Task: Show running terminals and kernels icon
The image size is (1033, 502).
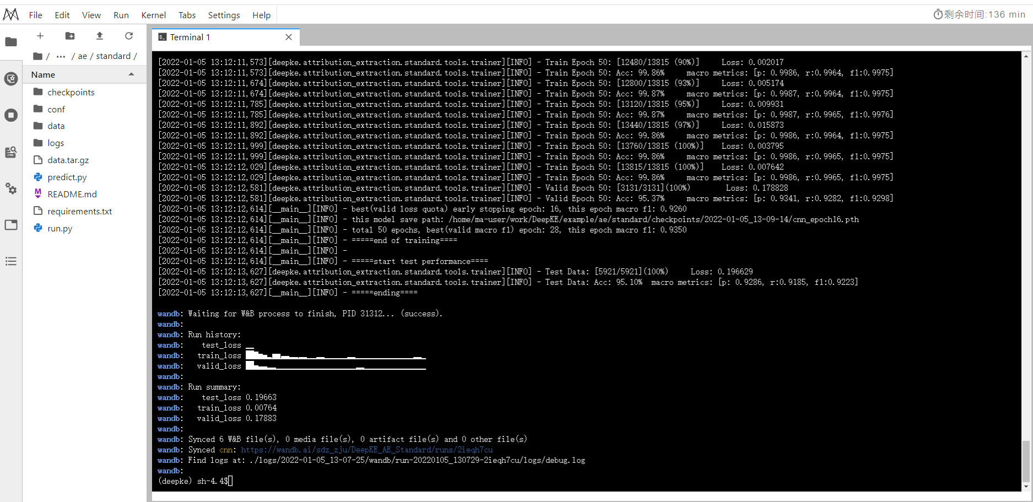Action: [11, 115]
